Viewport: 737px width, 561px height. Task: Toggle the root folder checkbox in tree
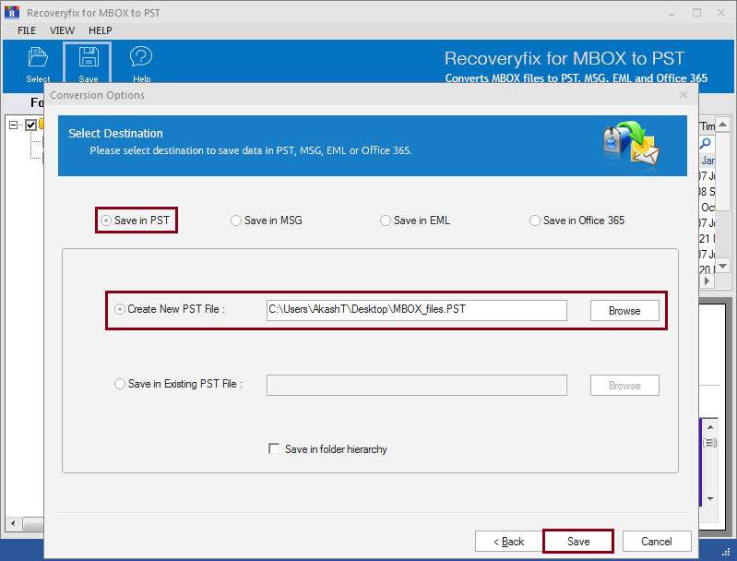click(31, 125)
